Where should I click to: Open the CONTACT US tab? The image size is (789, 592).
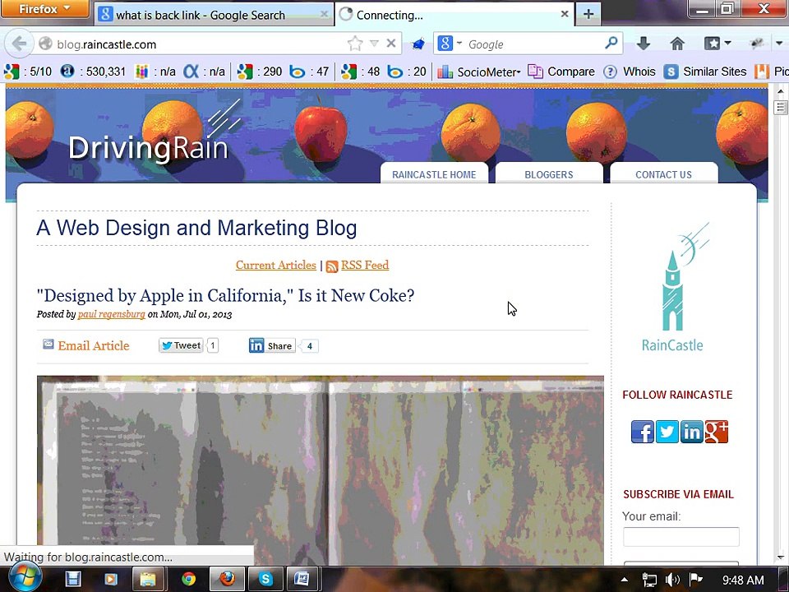[x=663, y=174]
